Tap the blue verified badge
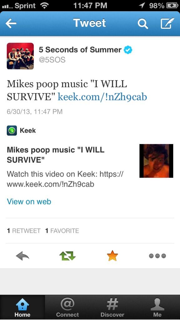The width and height of the screenshot is (180, 320). click(x=128, y=50)
